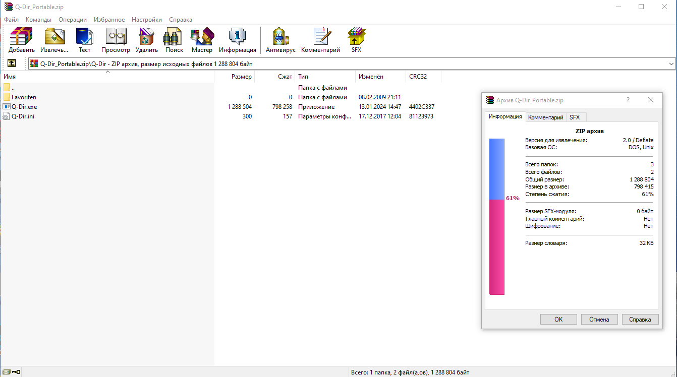Expand the address bar path dropdown

671,64
